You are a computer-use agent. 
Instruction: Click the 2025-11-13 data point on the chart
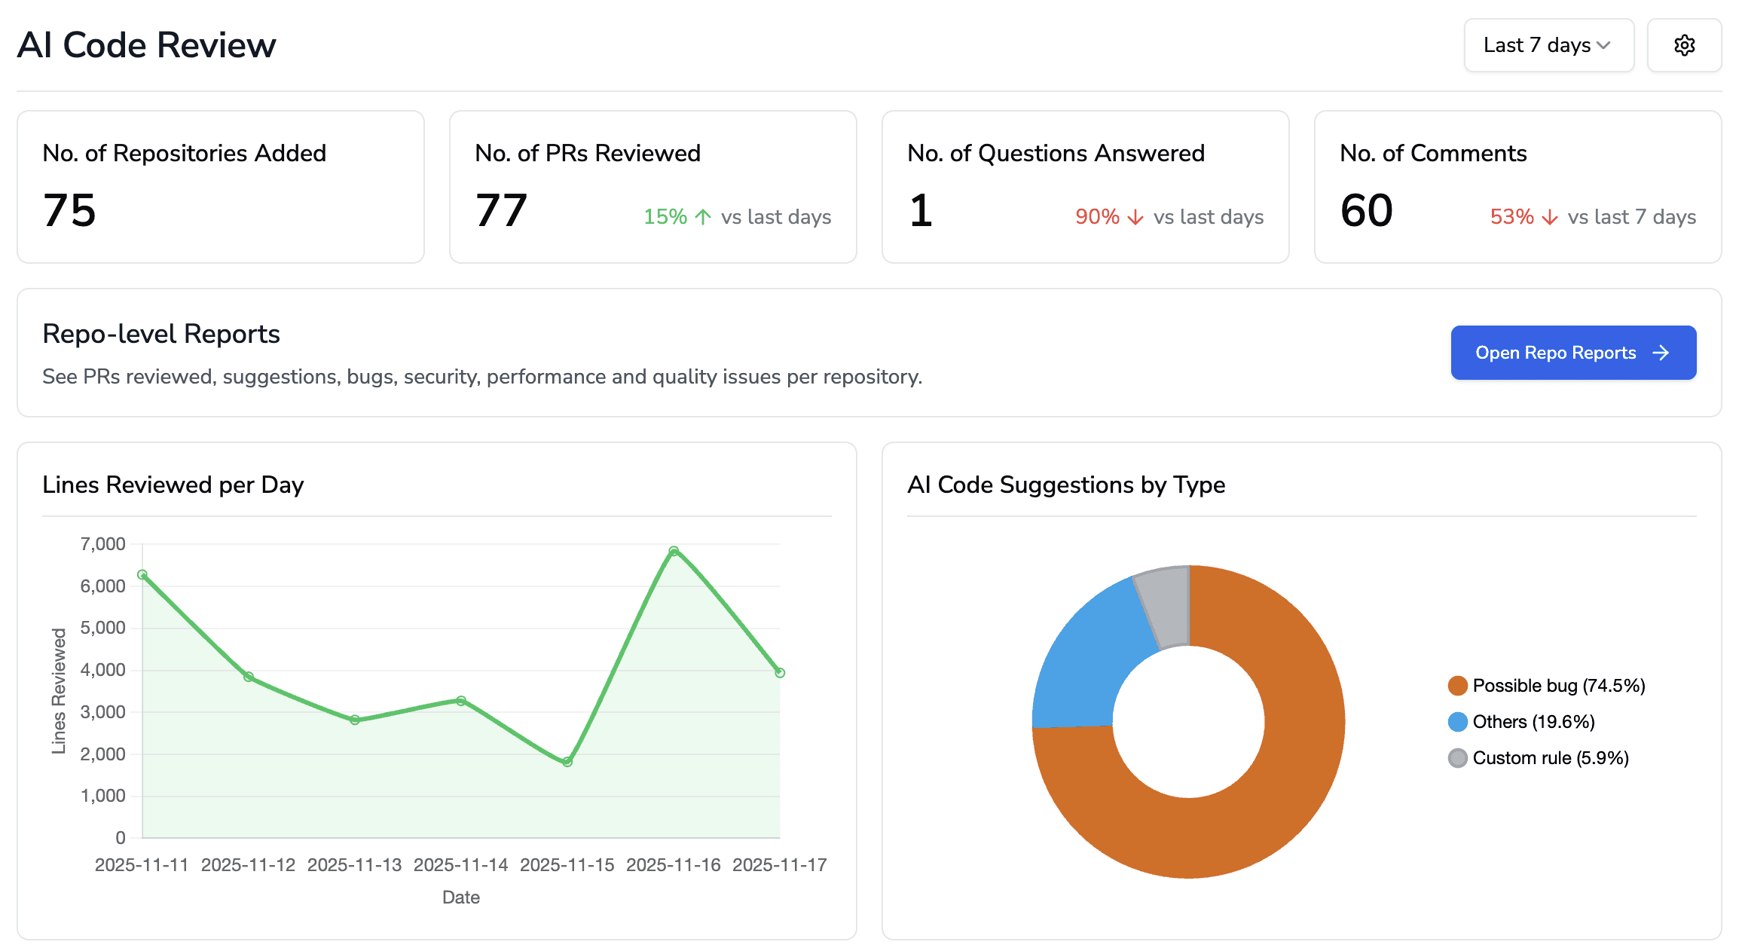coord(355,720)
